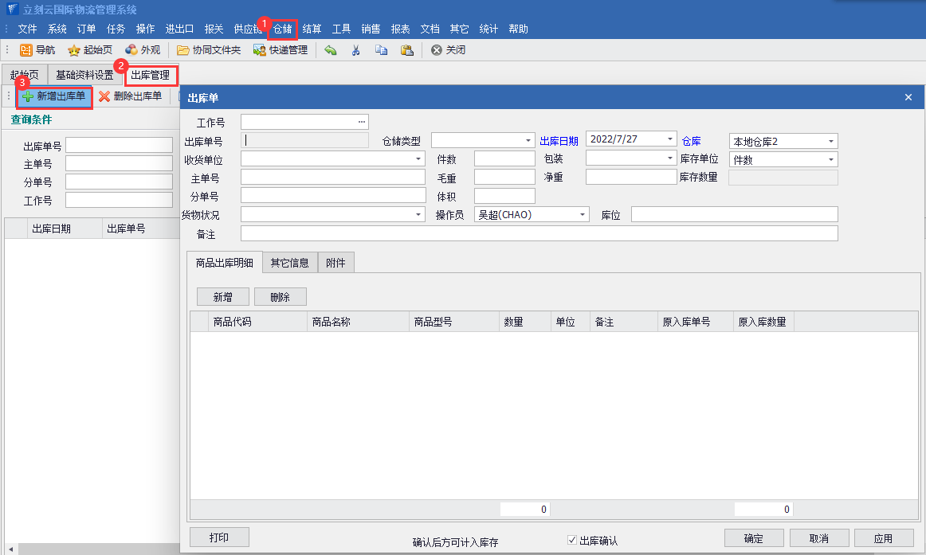This screenshot has height=555, width=926.
Task: Switch to the 其它信息 tab
Action: point(289,263)
